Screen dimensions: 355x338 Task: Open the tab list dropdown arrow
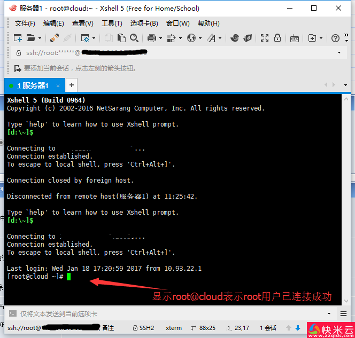345,85
